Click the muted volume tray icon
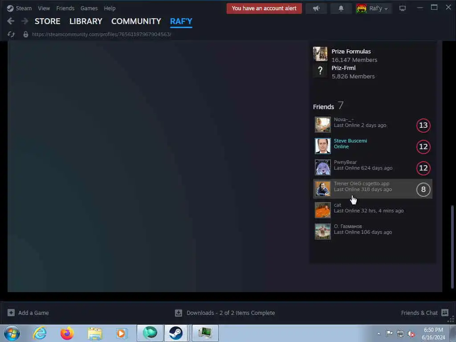The width and height of the screenshot is (456, 342). coord(411,334)
